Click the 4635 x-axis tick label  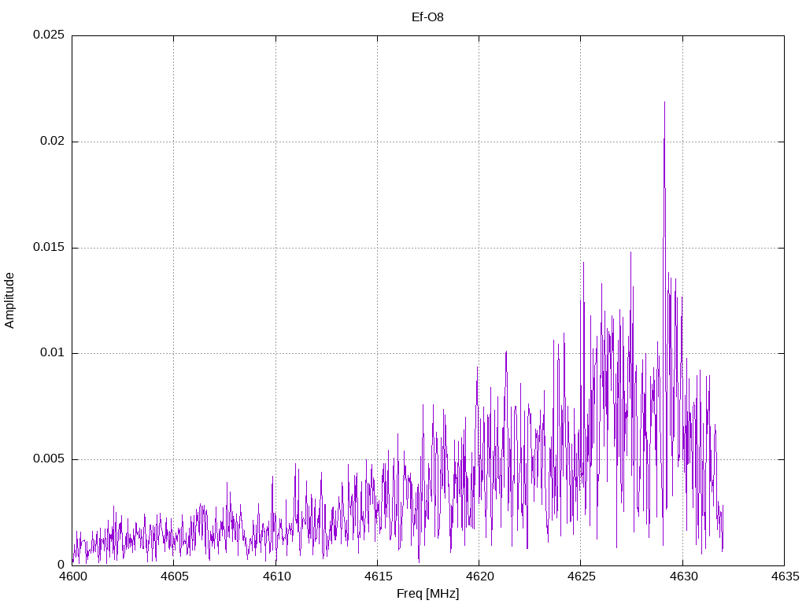click(x=785, y=576)
